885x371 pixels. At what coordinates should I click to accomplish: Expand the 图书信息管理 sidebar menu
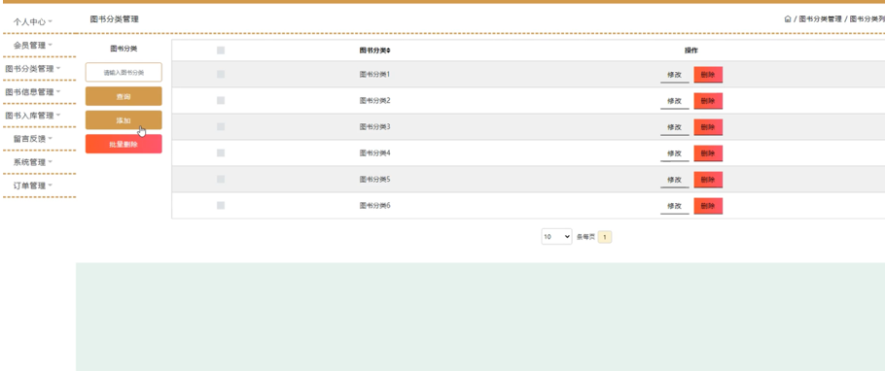tap(33, 92)
